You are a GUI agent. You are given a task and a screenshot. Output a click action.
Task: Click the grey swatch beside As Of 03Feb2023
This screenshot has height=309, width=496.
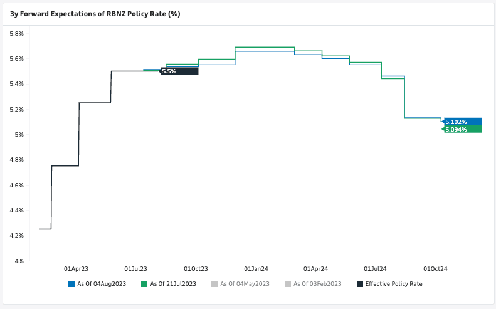pyautogui.click(x=288, y=284)
